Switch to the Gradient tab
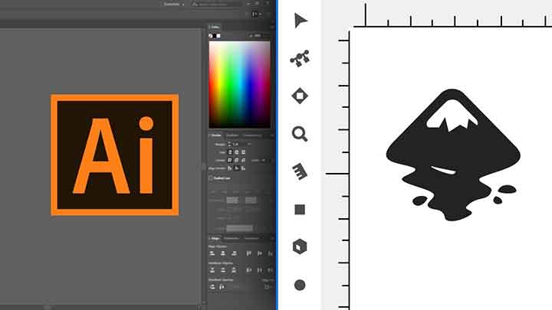This screenshot has height=310, width=552. (x=232, y=135)
